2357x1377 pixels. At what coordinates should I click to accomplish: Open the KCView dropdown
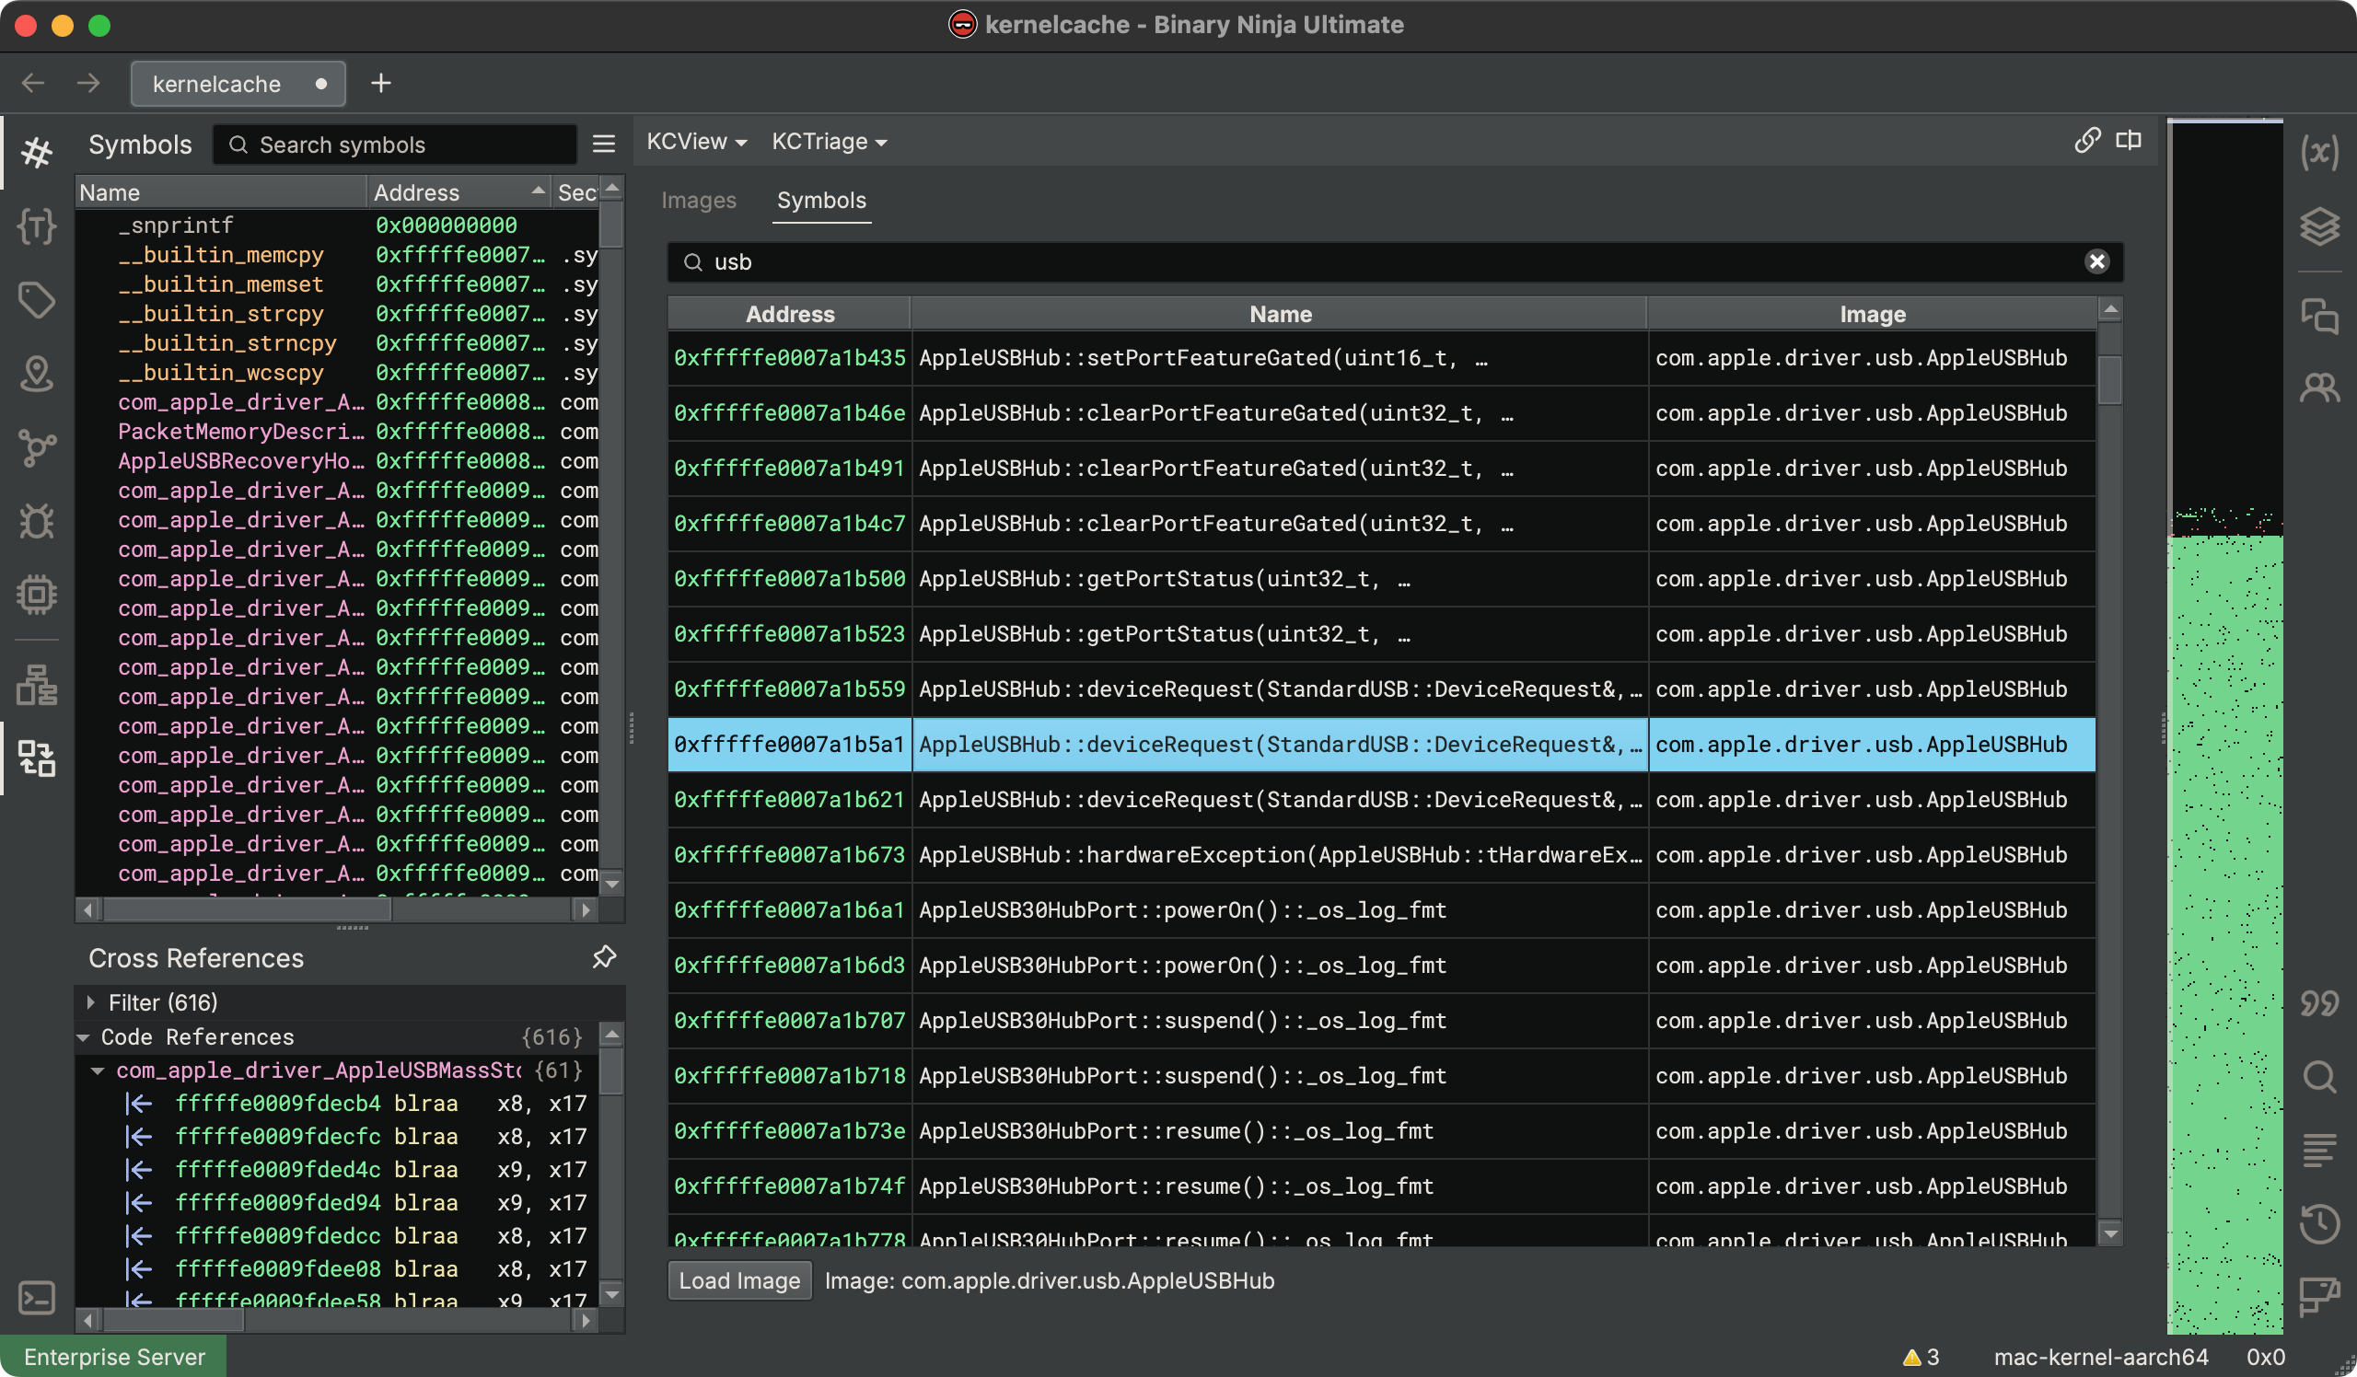pyautogui.click(x=696, y=141)
